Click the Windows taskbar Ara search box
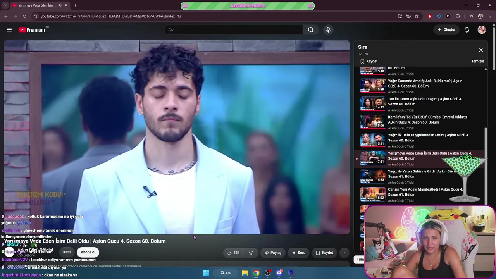Image resolution: width=496 pixels, height=279 pixels. [x=226, y=273]
